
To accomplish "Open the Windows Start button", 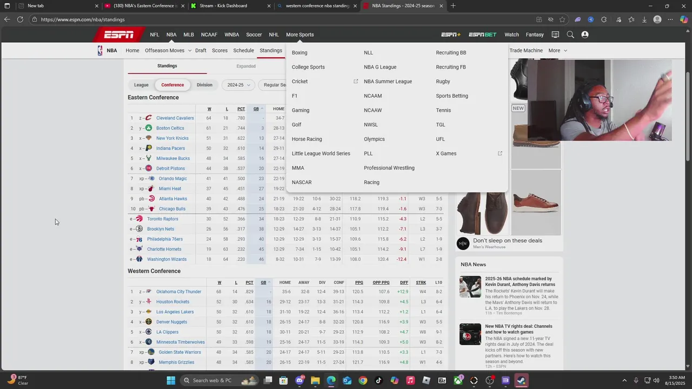I will pyautogui.click(x=171, y=380).
